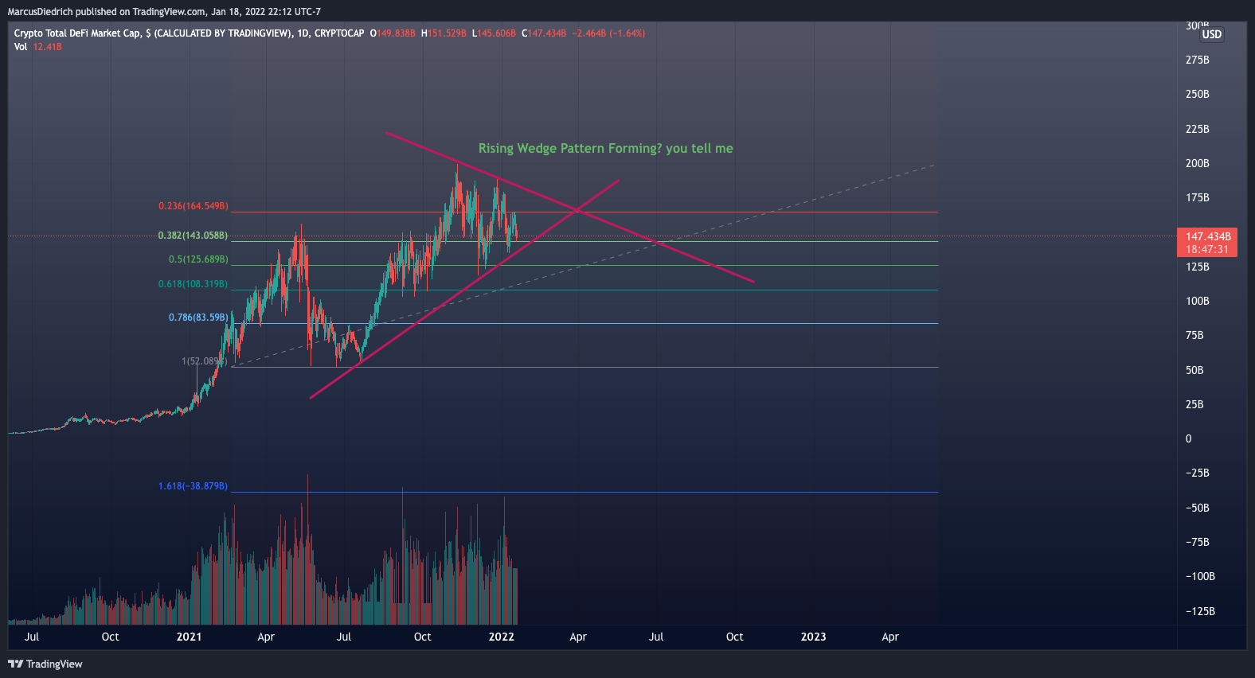The width and height of the screenshot is (1255, 678).
Task: Click the change value −2.464B (−1.64%)
Action: pos(608,33)
